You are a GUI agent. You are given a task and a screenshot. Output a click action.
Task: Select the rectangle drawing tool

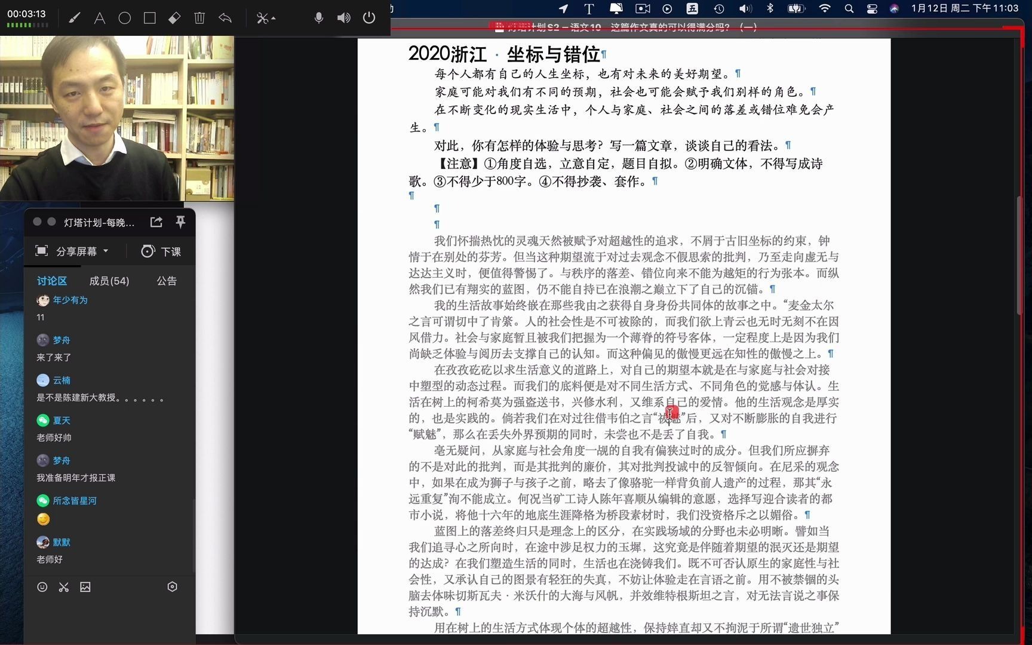pyautogui.click(x=149, y=17)
